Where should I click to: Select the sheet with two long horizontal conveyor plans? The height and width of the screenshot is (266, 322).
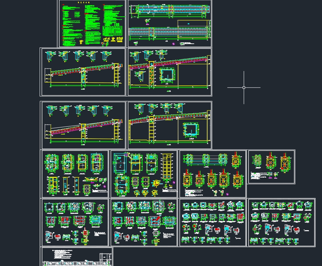click(x=170, y=24)
